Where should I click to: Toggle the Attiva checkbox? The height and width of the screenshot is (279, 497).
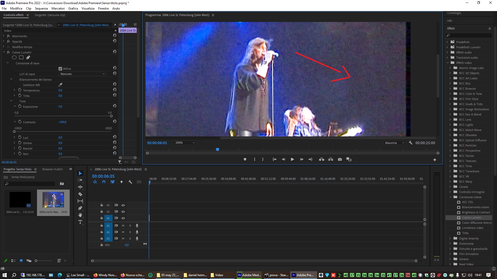[60, 69]
